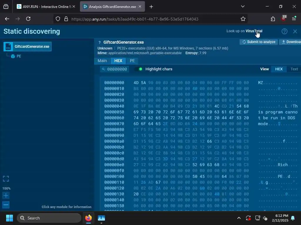This screenshot has height=225, width=301.
Task: Open the Windows Start menu
Action: (x=9, y=218)
